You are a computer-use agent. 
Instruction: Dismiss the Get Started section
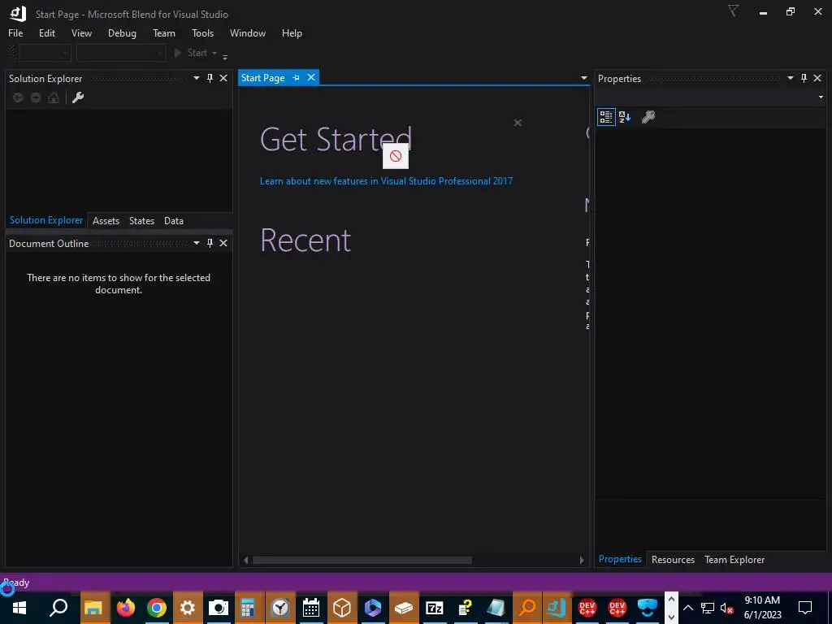(518, 123)
